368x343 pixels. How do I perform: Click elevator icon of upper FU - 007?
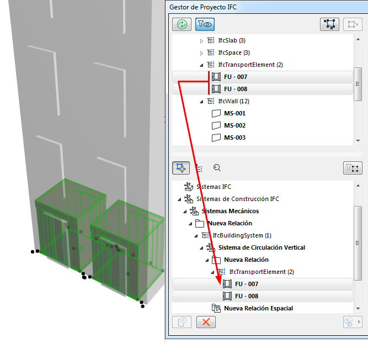[x=216, y=77]
